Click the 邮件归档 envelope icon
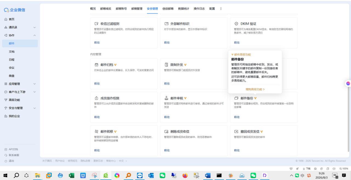 click(96, 65)
